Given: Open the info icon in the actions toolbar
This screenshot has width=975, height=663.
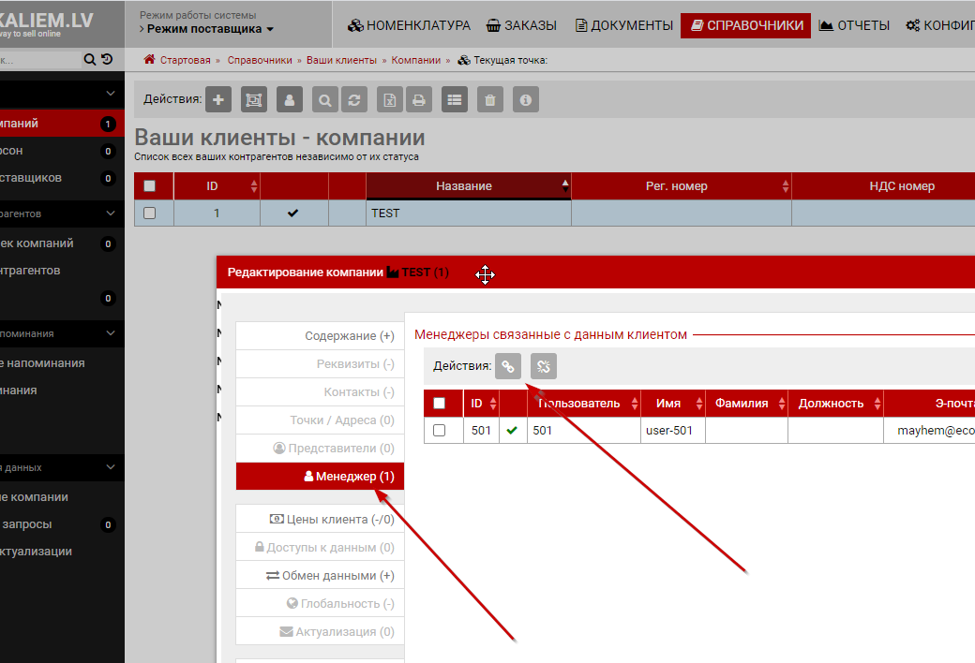Looking at the screenshot, I should (x=526, y=99).
